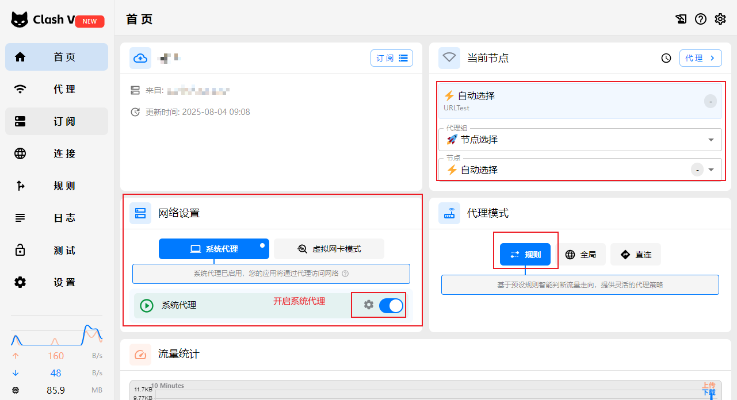Switch to 虚拟网卡模式 tab

coord(329,249)
